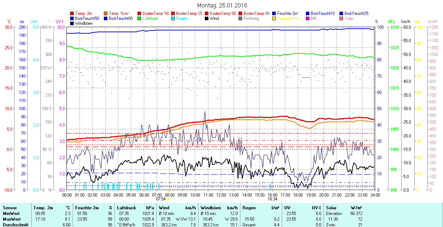This screenshot has width=443, height=227.
Task: Click the gray Richtung legend swatch
Action: (240, 18)
